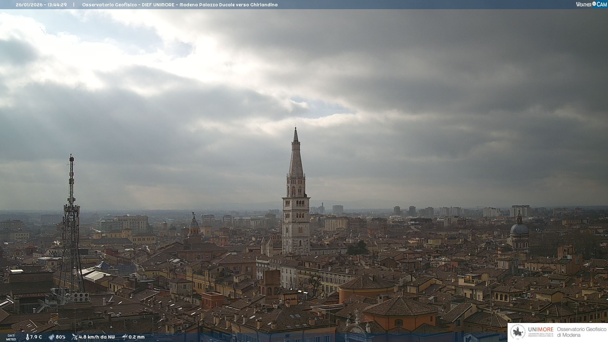Click the DATI METEO label

(11, 337)
